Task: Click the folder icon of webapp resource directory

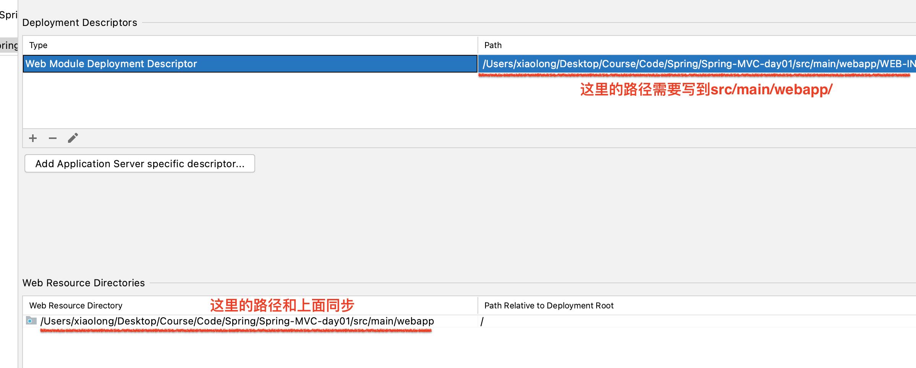Action: (x=31, y=321)
